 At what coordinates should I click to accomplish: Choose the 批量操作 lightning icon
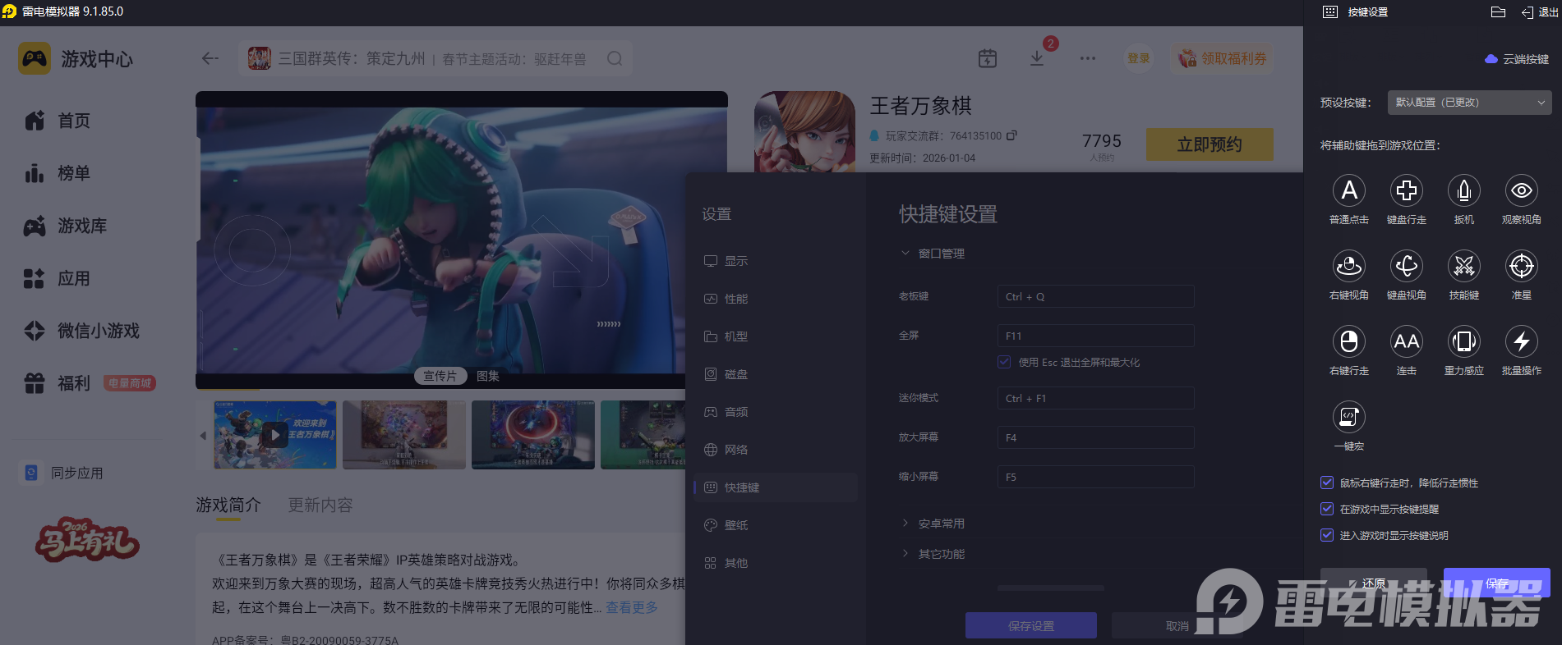click(x=1522, y=341)
